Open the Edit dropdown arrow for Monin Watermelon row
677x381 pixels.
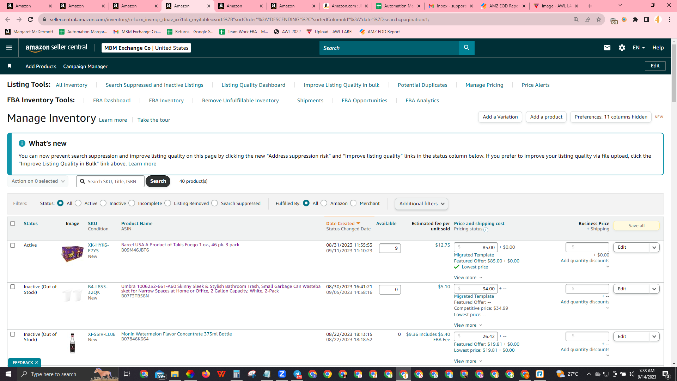click(x=654, y=337)
